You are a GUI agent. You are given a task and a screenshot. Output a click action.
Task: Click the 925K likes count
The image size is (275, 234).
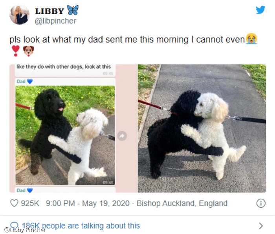click(x=30, y=203)
